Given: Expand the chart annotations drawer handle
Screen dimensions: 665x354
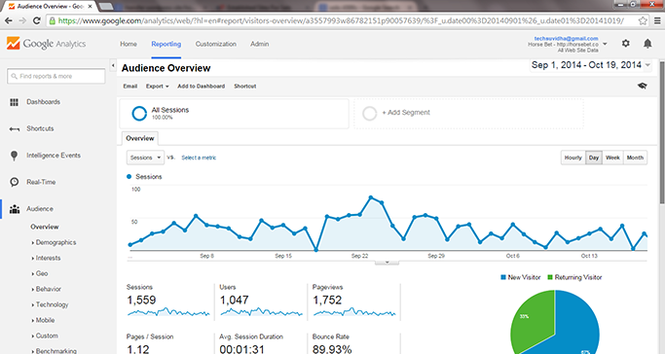Looking at the screenshot, I should point(387,263).
